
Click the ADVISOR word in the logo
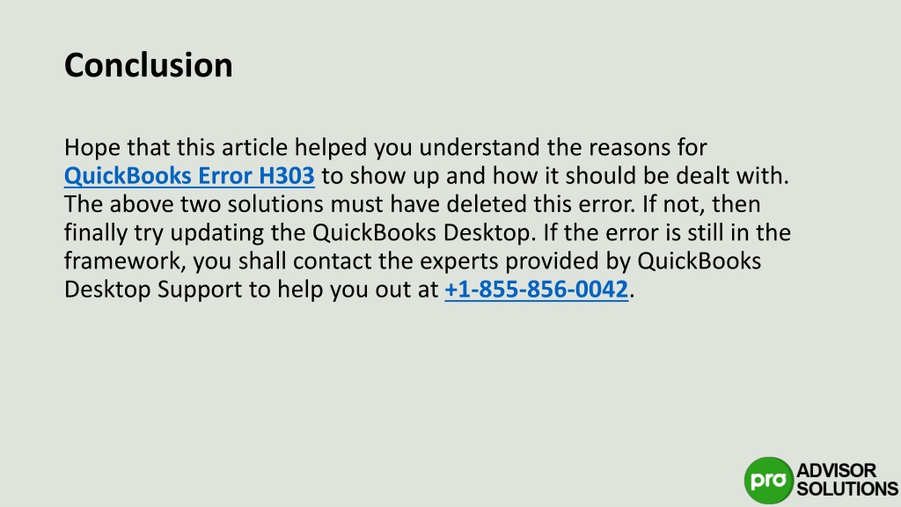coord(836,470)
